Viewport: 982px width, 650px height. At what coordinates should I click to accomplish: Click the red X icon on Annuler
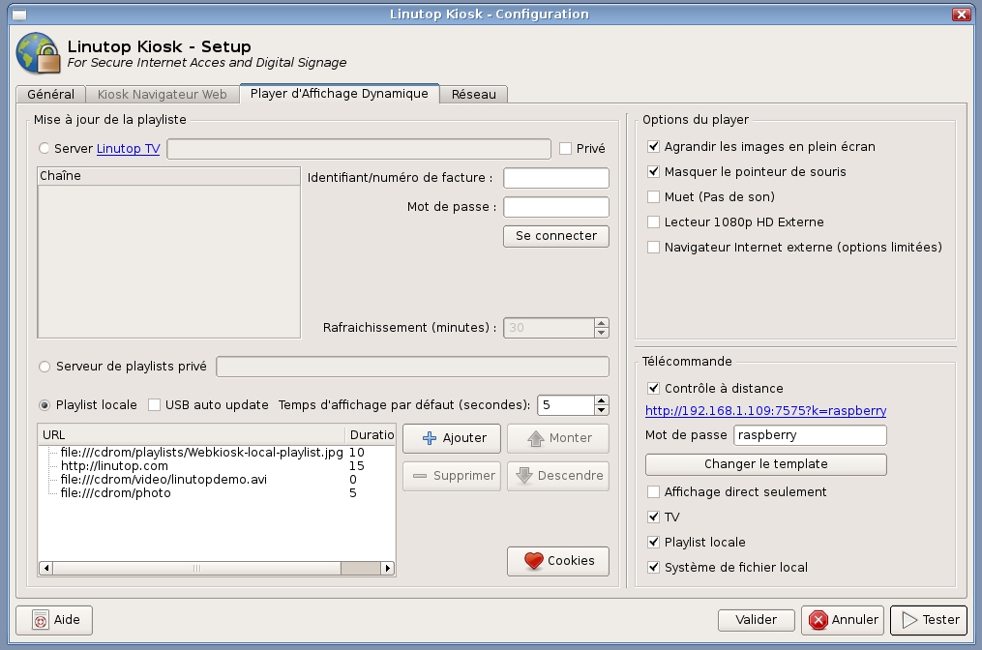(x=818, y=620)
